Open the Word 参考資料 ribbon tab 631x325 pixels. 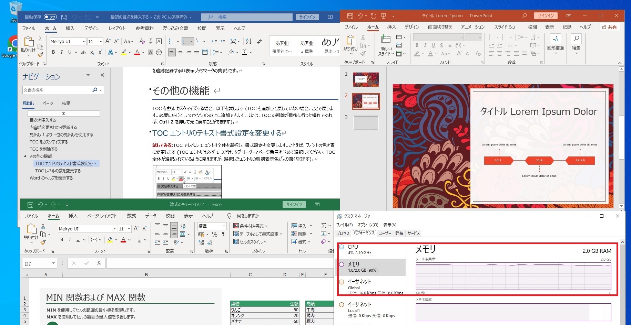click(145, 28)
